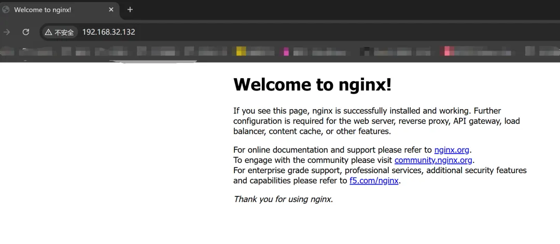Click the "Thank you for using nginx." text
The image size is (560, 244).
pos(283,199)
